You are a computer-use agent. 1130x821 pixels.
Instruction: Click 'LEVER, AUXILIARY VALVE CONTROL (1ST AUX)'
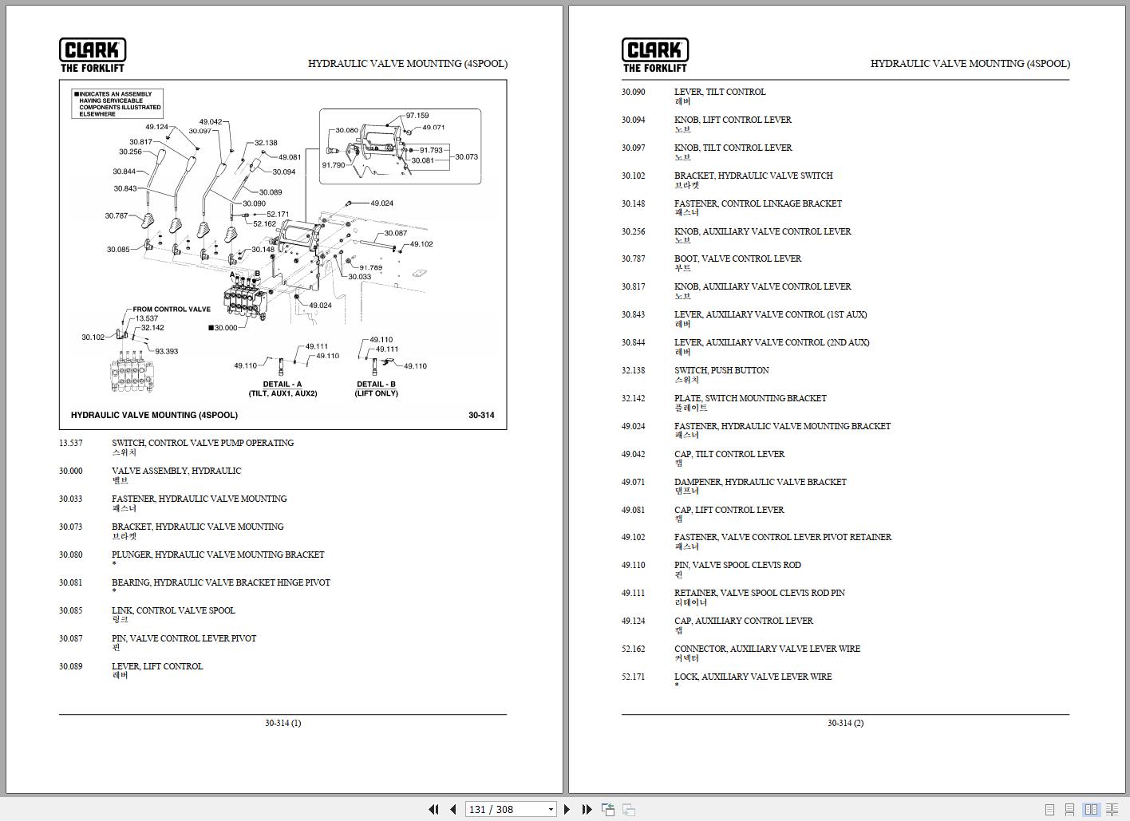click(x=771, y=314)
